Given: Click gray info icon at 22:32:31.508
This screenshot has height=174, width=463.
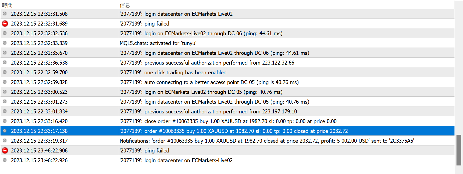Looking at the screenshot, I should (5, 14).
